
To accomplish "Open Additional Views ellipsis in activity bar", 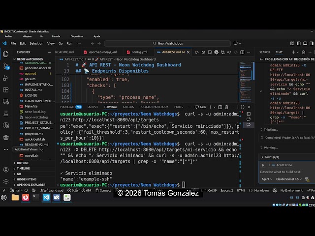I will pyautogui.click(x=6, y=149).
